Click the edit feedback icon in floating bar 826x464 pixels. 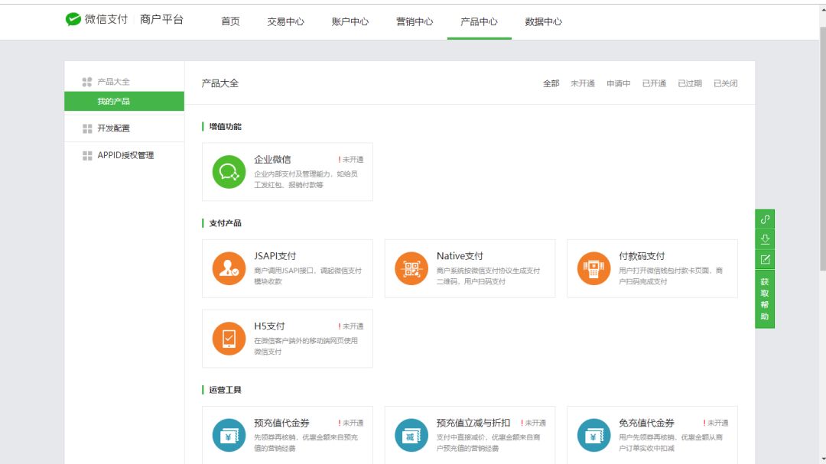coord(765,259)
